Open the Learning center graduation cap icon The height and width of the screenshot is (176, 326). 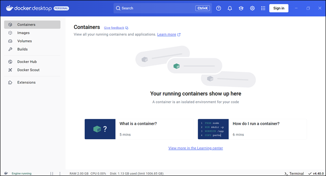coord(241,8)
